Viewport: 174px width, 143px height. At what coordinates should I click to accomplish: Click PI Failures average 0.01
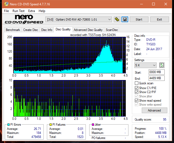[x=80, y=129]
